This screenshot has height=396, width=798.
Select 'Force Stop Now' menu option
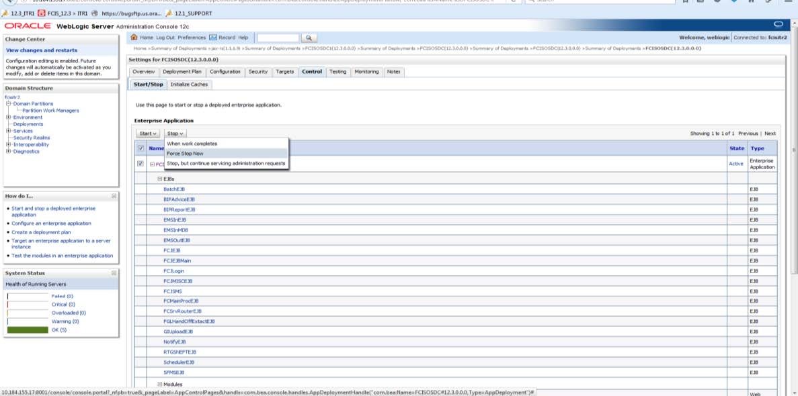(x=227, y=153)
